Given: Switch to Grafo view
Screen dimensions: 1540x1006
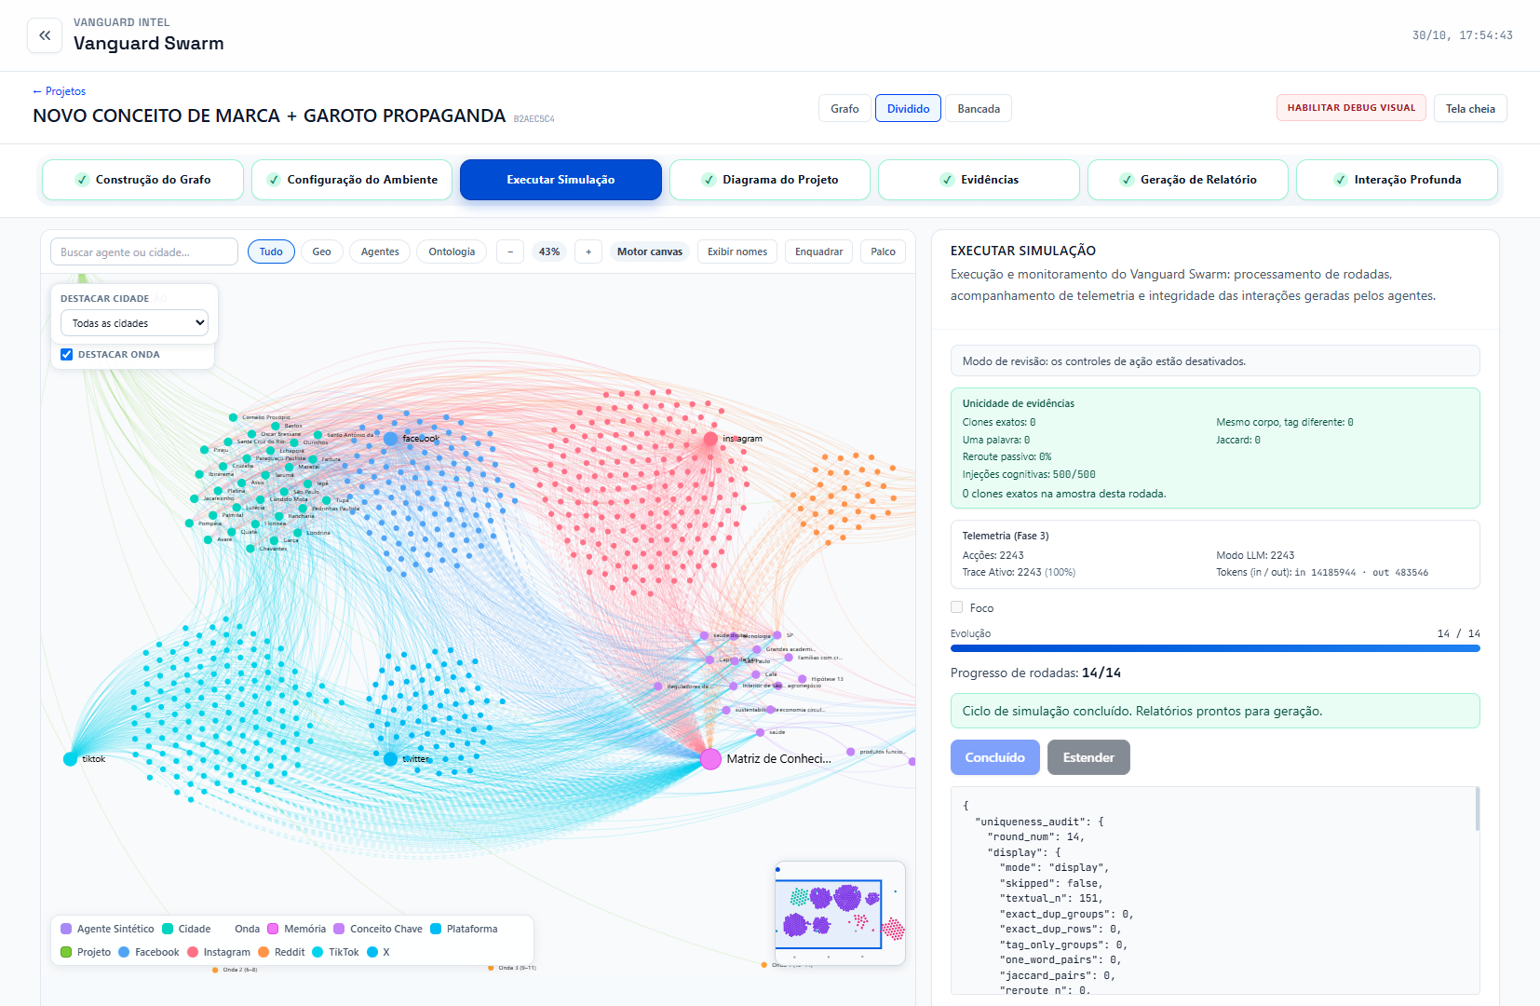Looking at the screenshot, I should [844, 108].
